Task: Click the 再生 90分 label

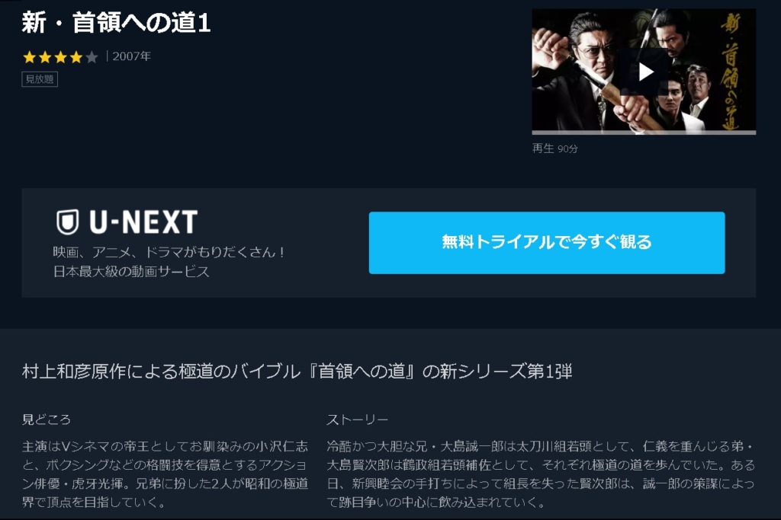Action: 555,148
